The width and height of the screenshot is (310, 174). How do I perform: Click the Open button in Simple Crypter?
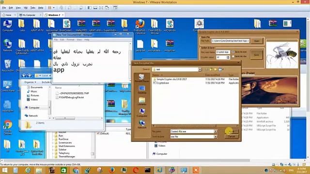pyautogui.click(x=257, y=41)
